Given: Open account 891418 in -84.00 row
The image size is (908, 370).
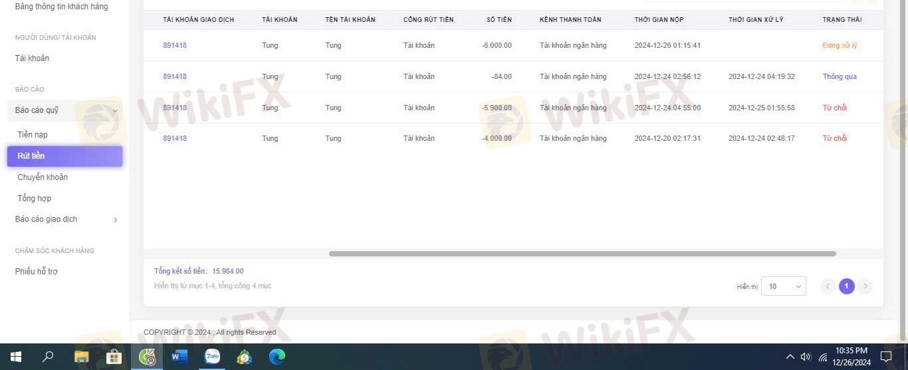Looking at the screenshot, I should coord(175,76).
